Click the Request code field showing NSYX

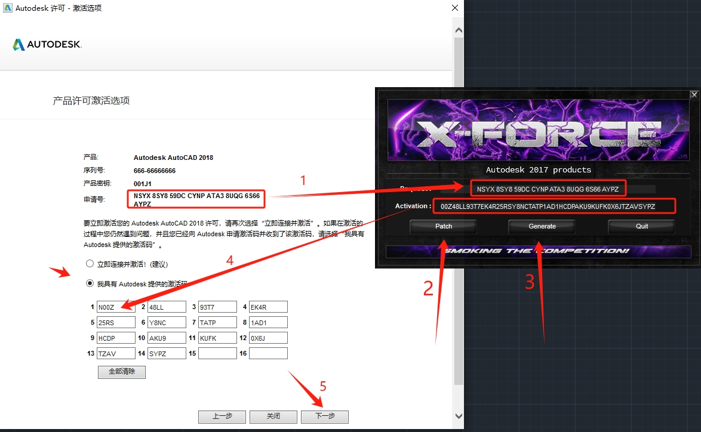[x=548, y=188]
